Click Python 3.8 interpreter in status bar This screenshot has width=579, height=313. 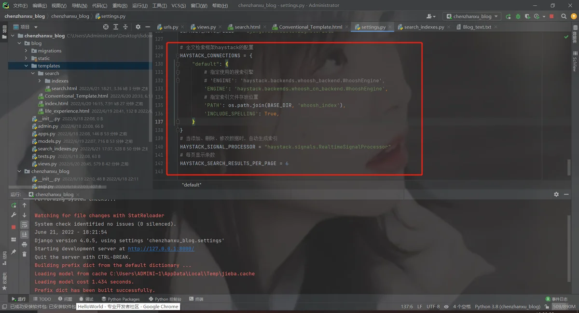coord(508,307)
